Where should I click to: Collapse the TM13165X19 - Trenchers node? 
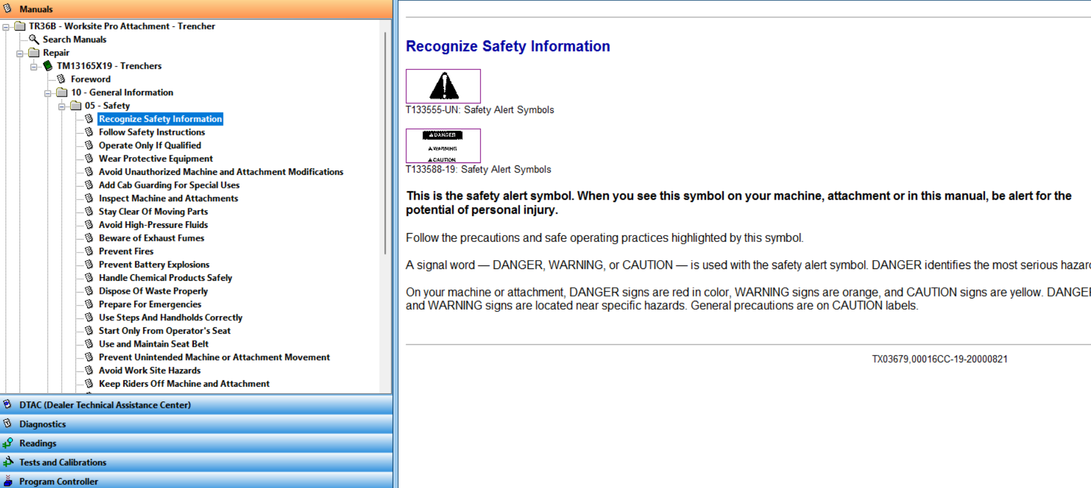point(34,67)
